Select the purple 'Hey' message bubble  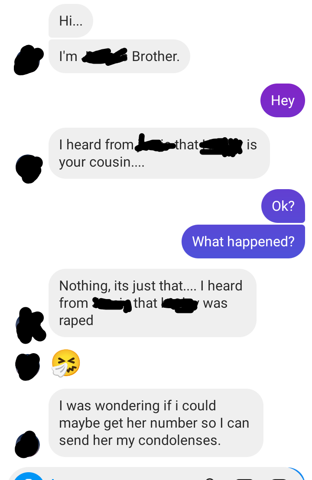(x=283, y=100)
